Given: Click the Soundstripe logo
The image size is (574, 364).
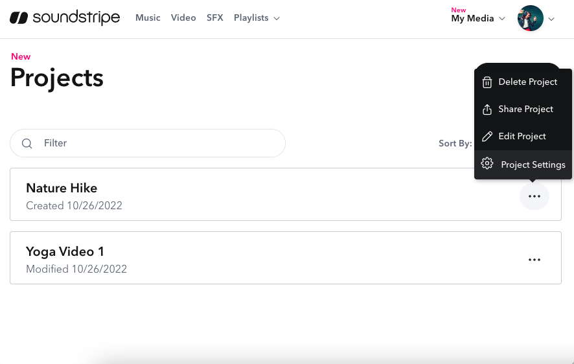Looking at the screenshot, I should [65, 18].
